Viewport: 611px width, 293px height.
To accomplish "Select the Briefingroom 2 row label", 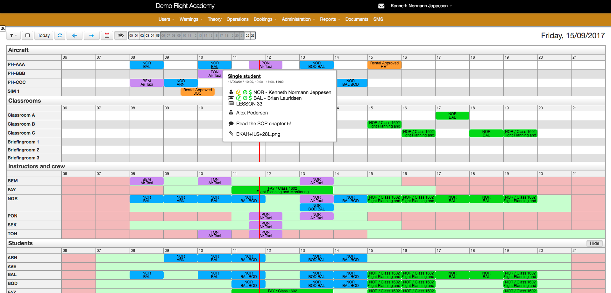I will click(24, 150).
